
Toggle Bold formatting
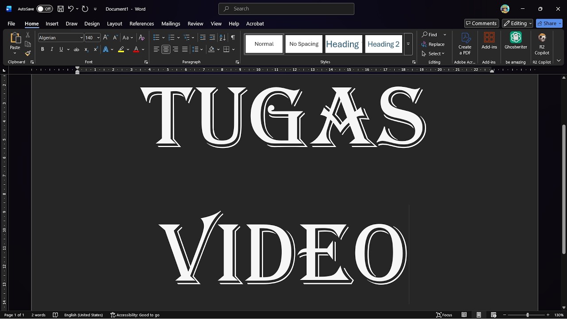point(43,49)
